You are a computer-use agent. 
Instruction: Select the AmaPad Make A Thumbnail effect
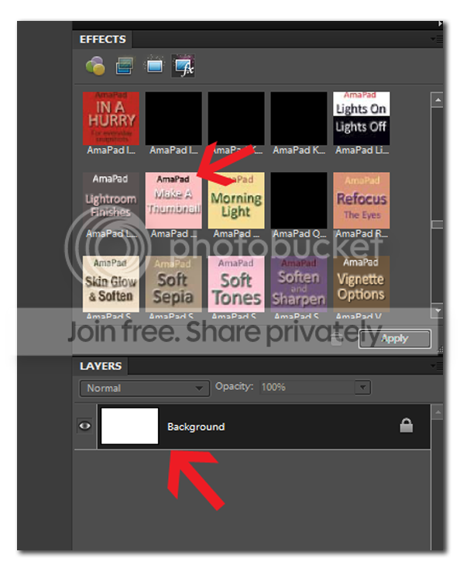(173, 201)
